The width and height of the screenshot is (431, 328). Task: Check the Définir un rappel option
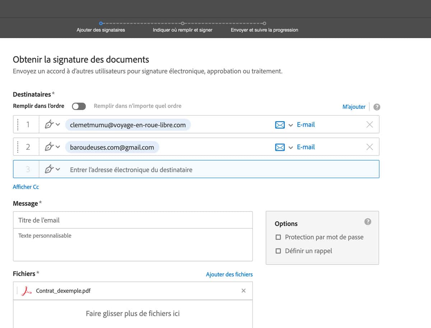[x=278, y=251]
